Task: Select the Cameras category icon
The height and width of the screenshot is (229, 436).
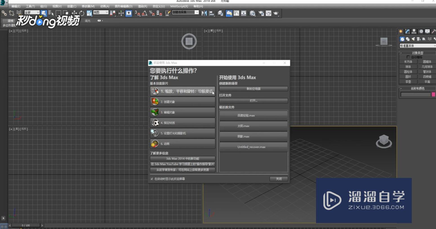Action: click(419, 39)
